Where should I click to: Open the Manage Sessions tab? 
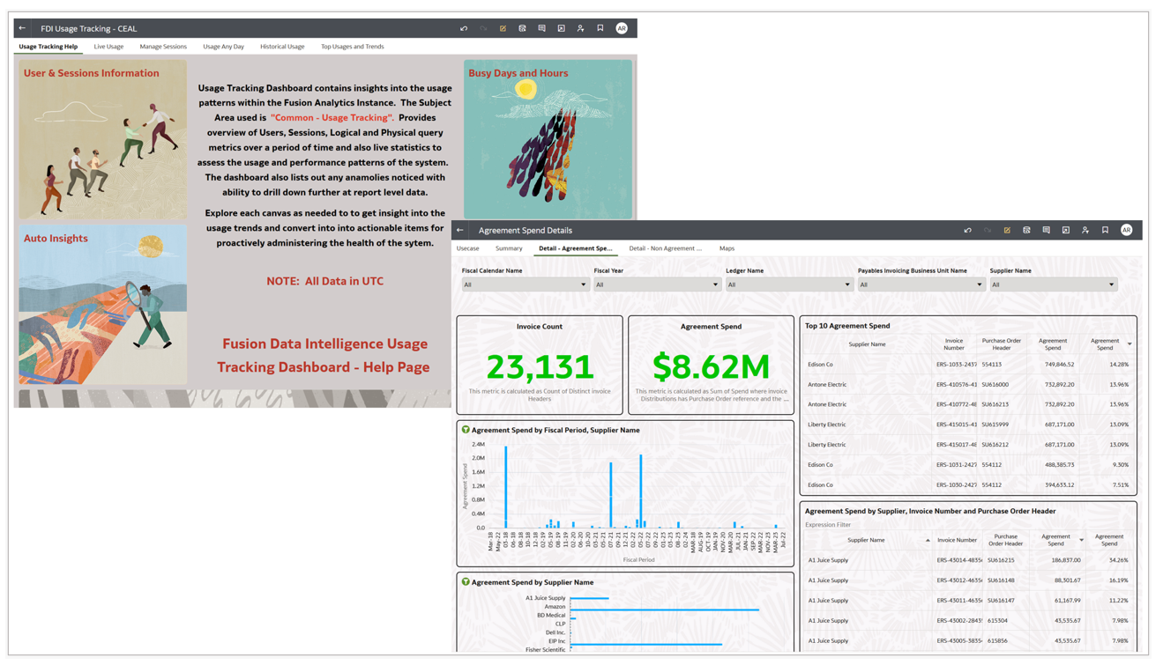coord(163,47)
